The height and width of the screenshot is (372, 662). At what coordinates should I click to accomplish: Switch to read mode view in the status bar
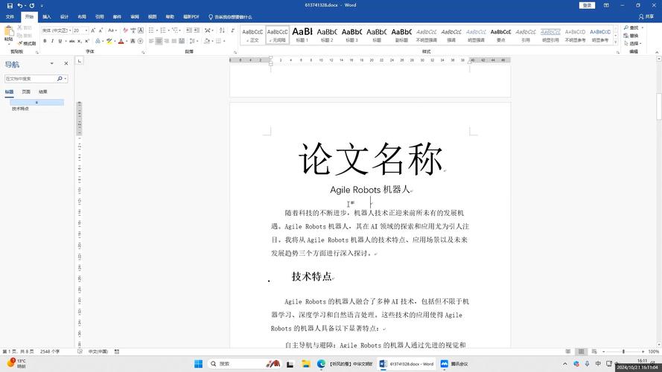568,351
